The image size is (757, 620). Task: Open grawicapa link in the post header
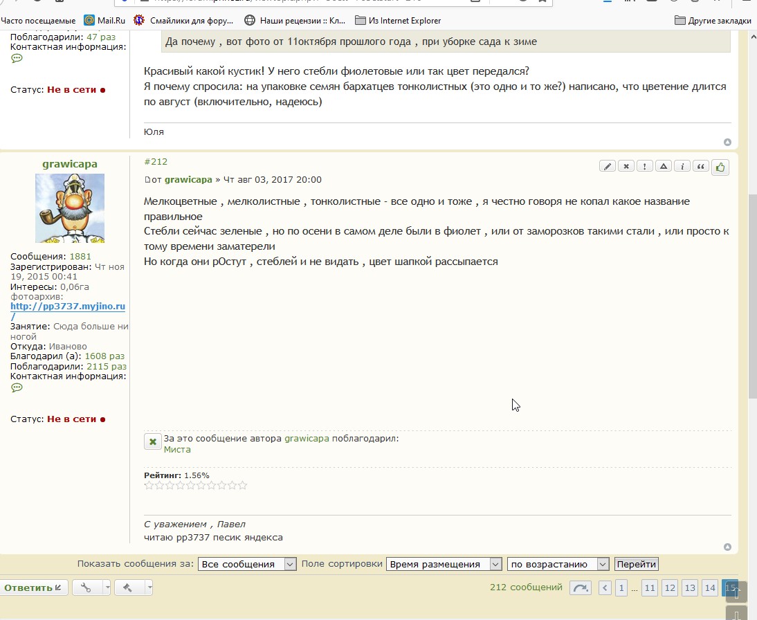[x=188, y=180]
